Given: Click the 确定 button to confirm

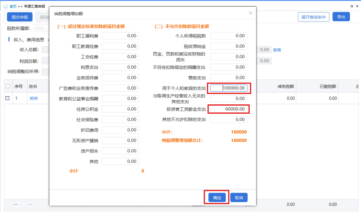Looking at the screenshot, I should [217, 198].
